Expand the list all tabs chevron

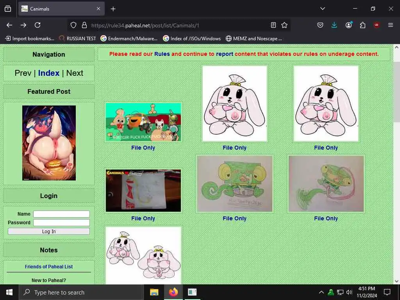[x=322, y=9]
